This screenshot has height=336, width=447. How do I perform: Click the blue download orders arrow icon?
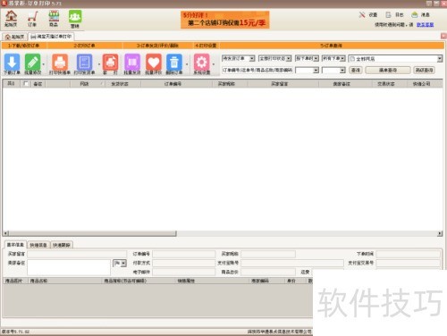[12, 63]
